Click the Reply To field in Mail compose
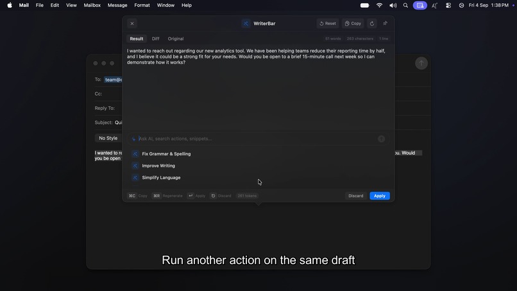517x291 pixels. click(x=108, y=108)
